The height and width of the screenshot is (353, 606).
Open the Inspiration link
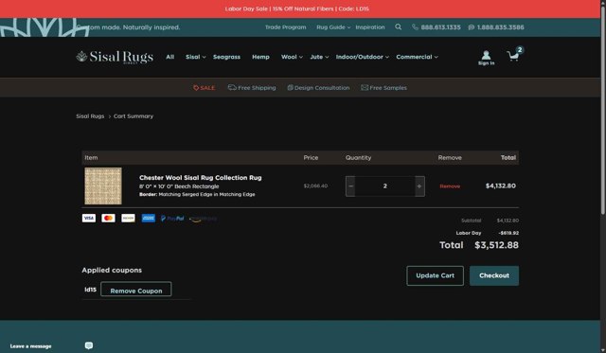[x=370, y=27]
